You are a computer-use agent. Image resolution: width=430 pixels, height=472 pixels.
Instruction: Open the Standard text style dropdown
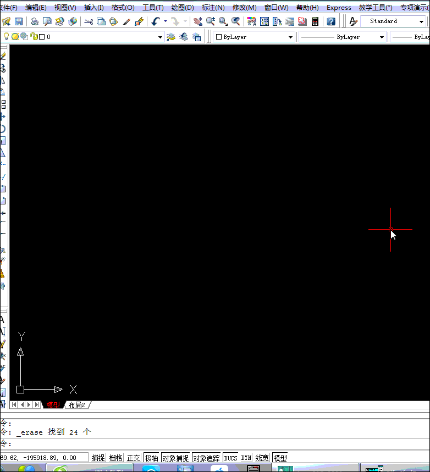pos(421,21)
